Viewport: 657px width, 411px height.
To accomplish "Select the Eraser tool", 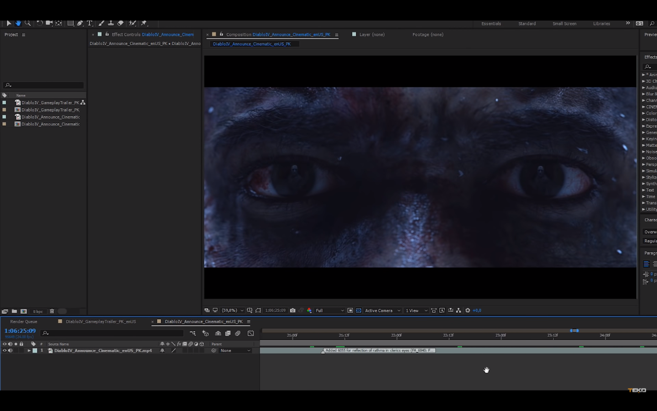I will pos(120,23).
